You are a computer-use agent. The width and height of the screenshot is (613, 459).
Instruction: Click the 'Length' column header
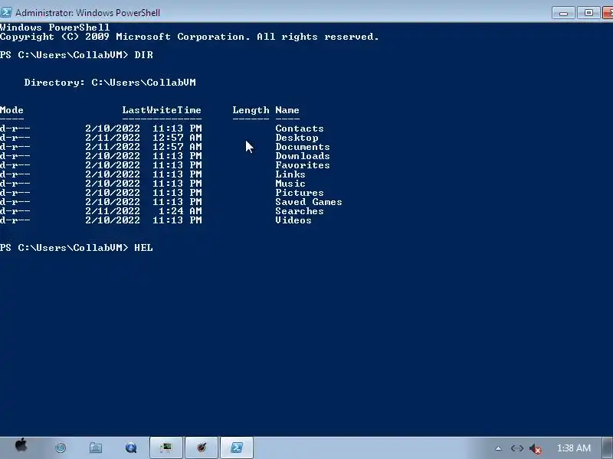click(x=251, y=110)
